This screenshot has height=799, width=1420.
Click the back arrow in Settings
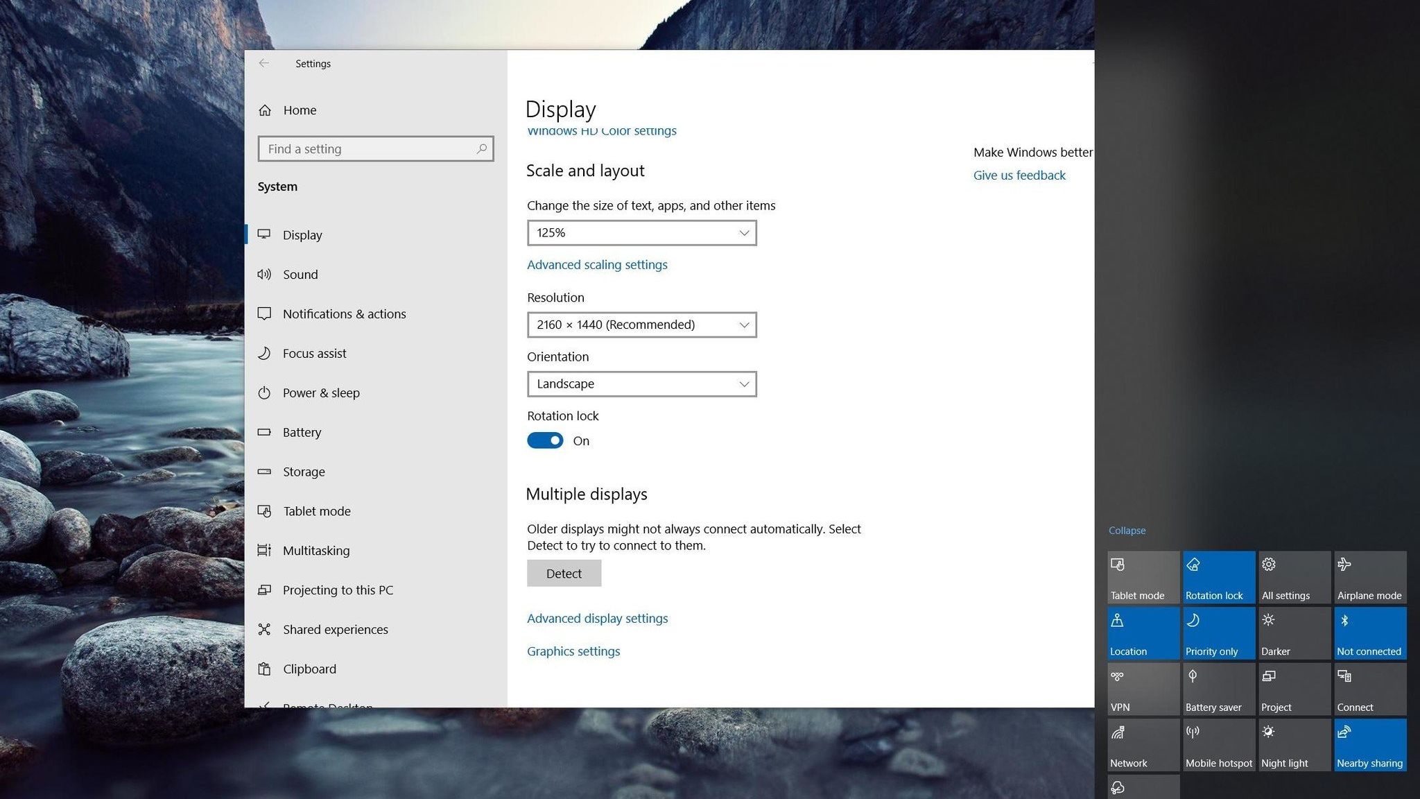pos(263,63)
